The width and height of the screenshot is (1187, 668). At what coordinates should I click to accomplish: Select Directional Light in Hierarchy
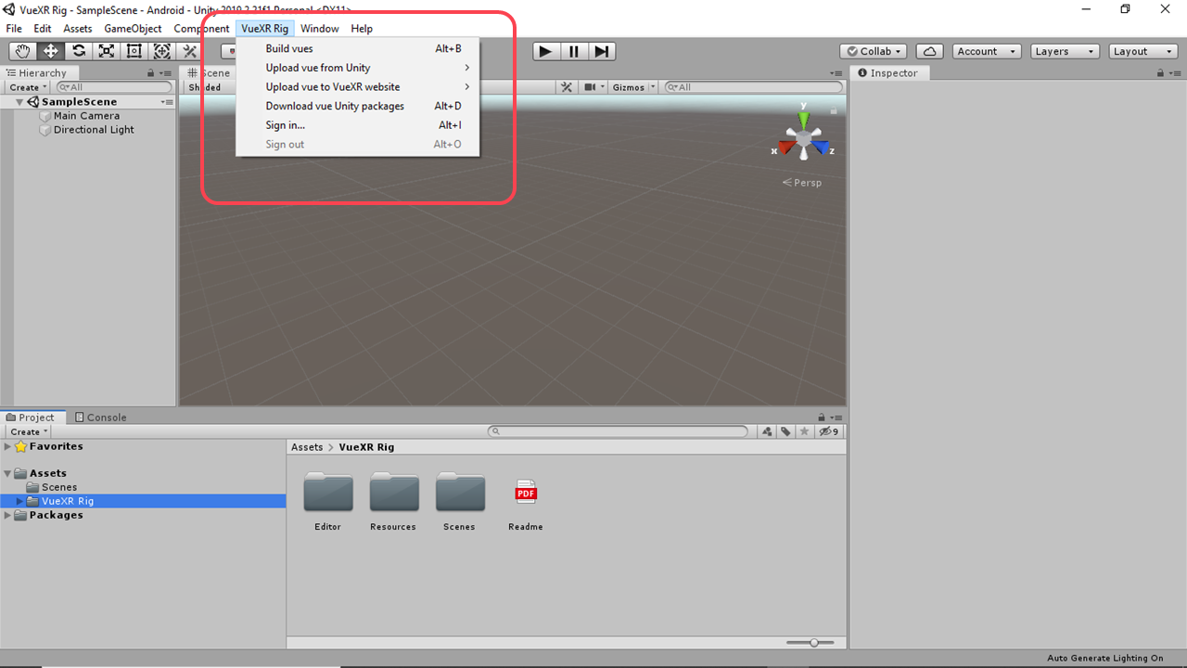click(x=94, y=130)
